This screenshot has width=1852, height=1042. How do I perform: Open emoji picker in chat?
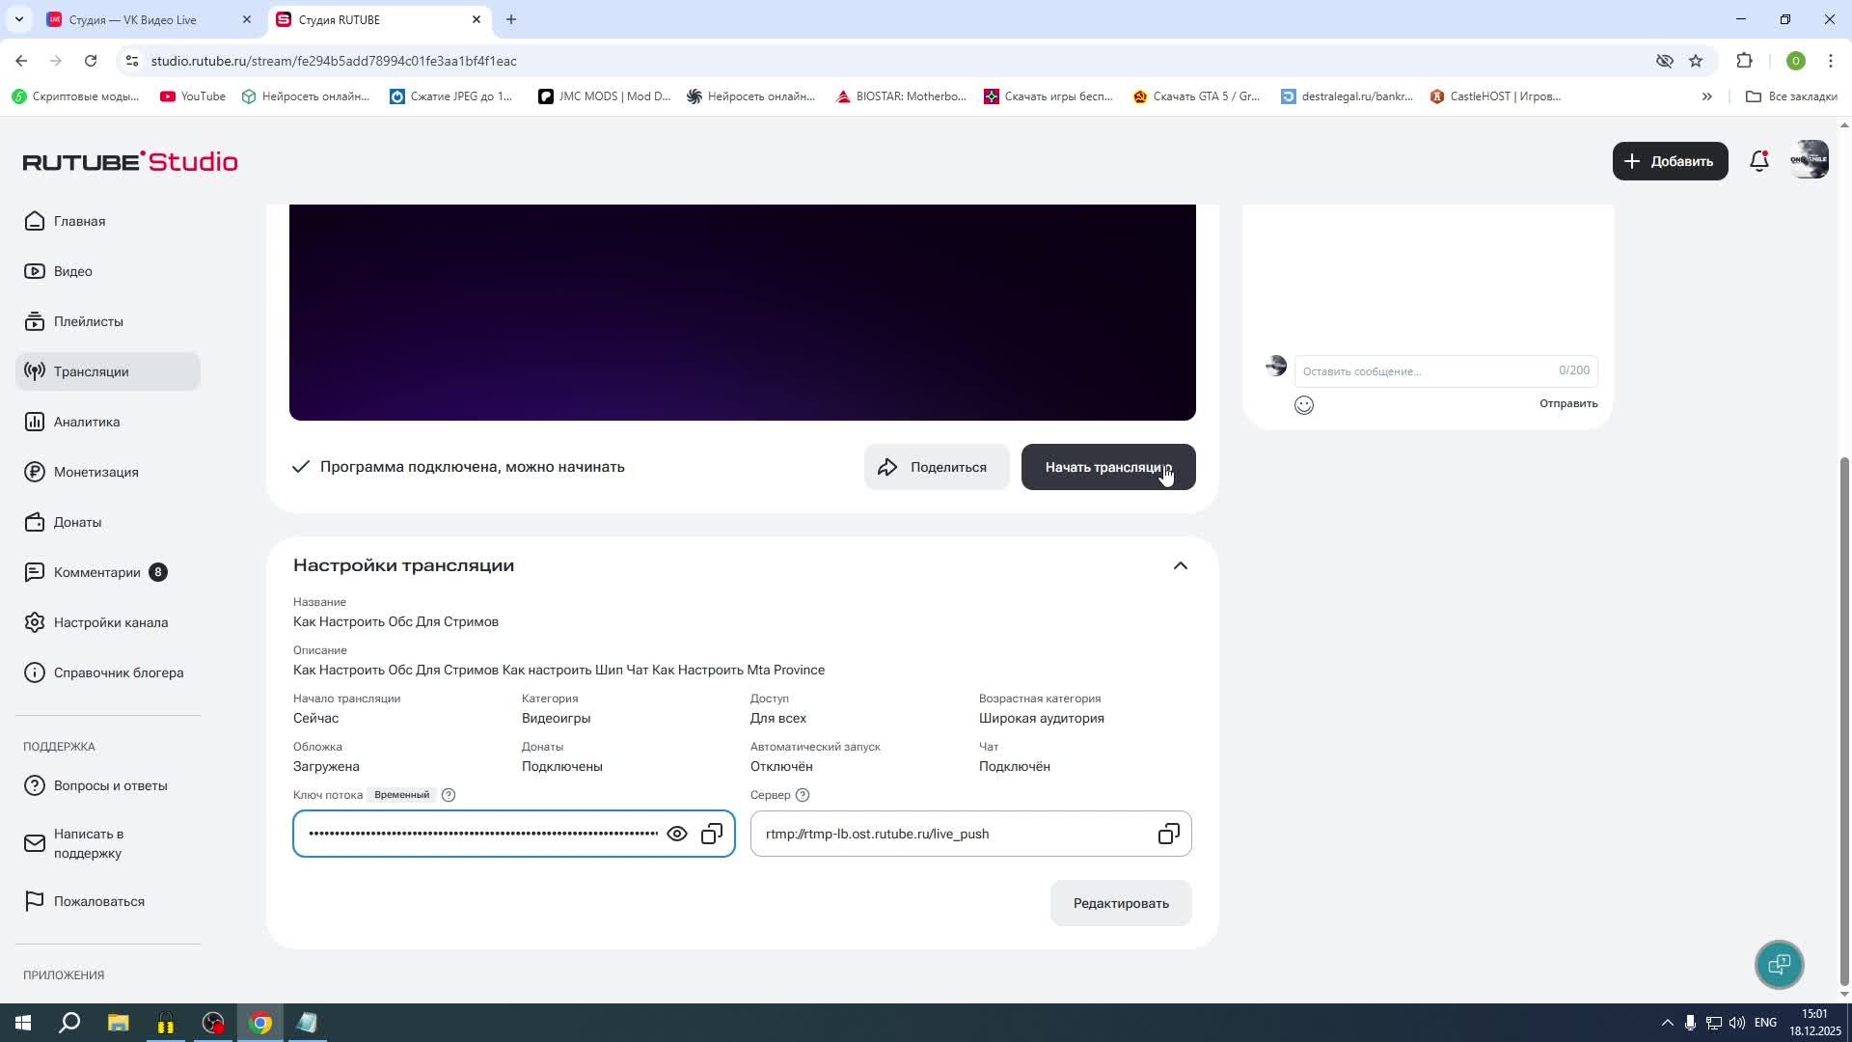pos(1304,405)
